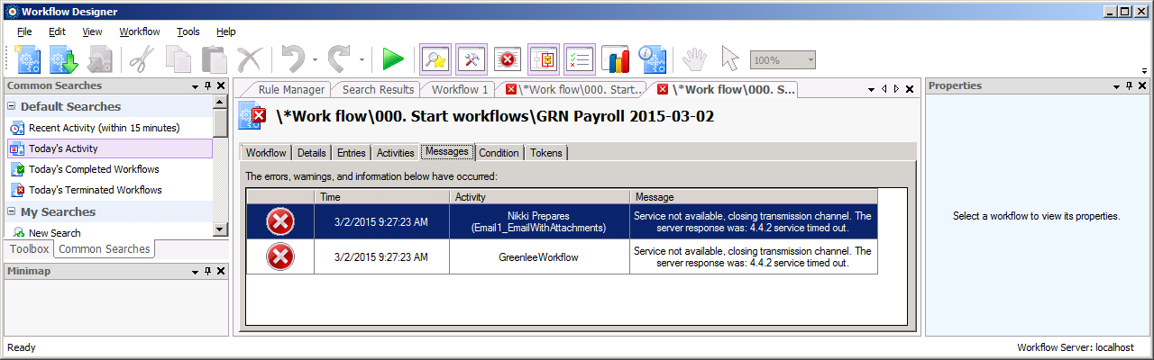The width and height of the screenshot is (1154, 360).
Task: Select the hand pan tool
Action: tap(692, 59)
